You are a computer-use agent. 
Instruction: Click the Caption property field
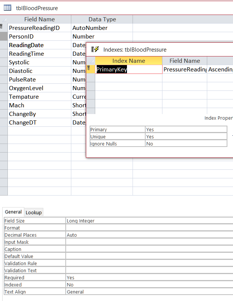coord(149,249)
